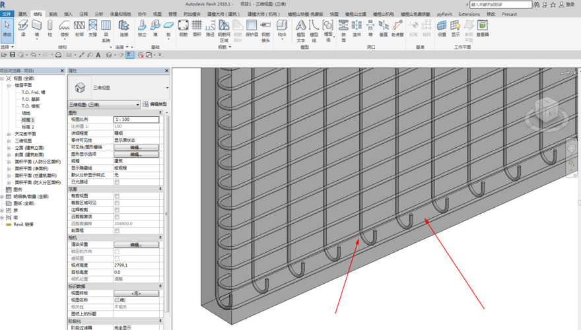Click the 编辑类型 button
Screen dimensions: 581x330
pyautogui.click(x=155, y=104)
